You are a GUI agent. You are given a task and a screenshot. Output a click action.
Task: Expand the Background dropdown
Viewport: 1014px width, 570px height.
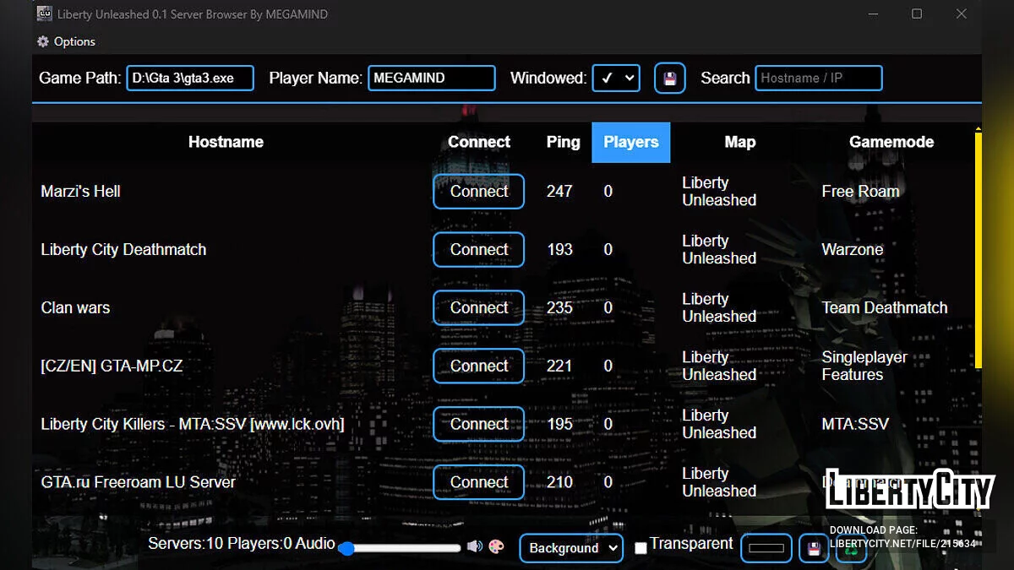571,548
